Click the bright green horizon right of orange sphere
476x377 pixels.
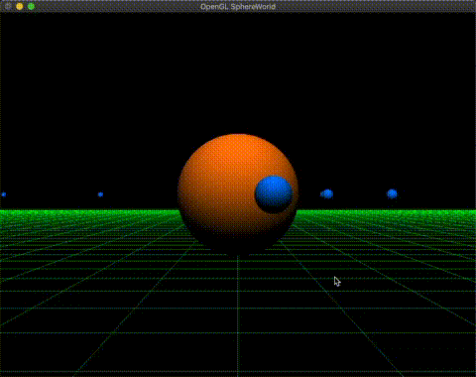pyautogui.click(x=386, y=212)
